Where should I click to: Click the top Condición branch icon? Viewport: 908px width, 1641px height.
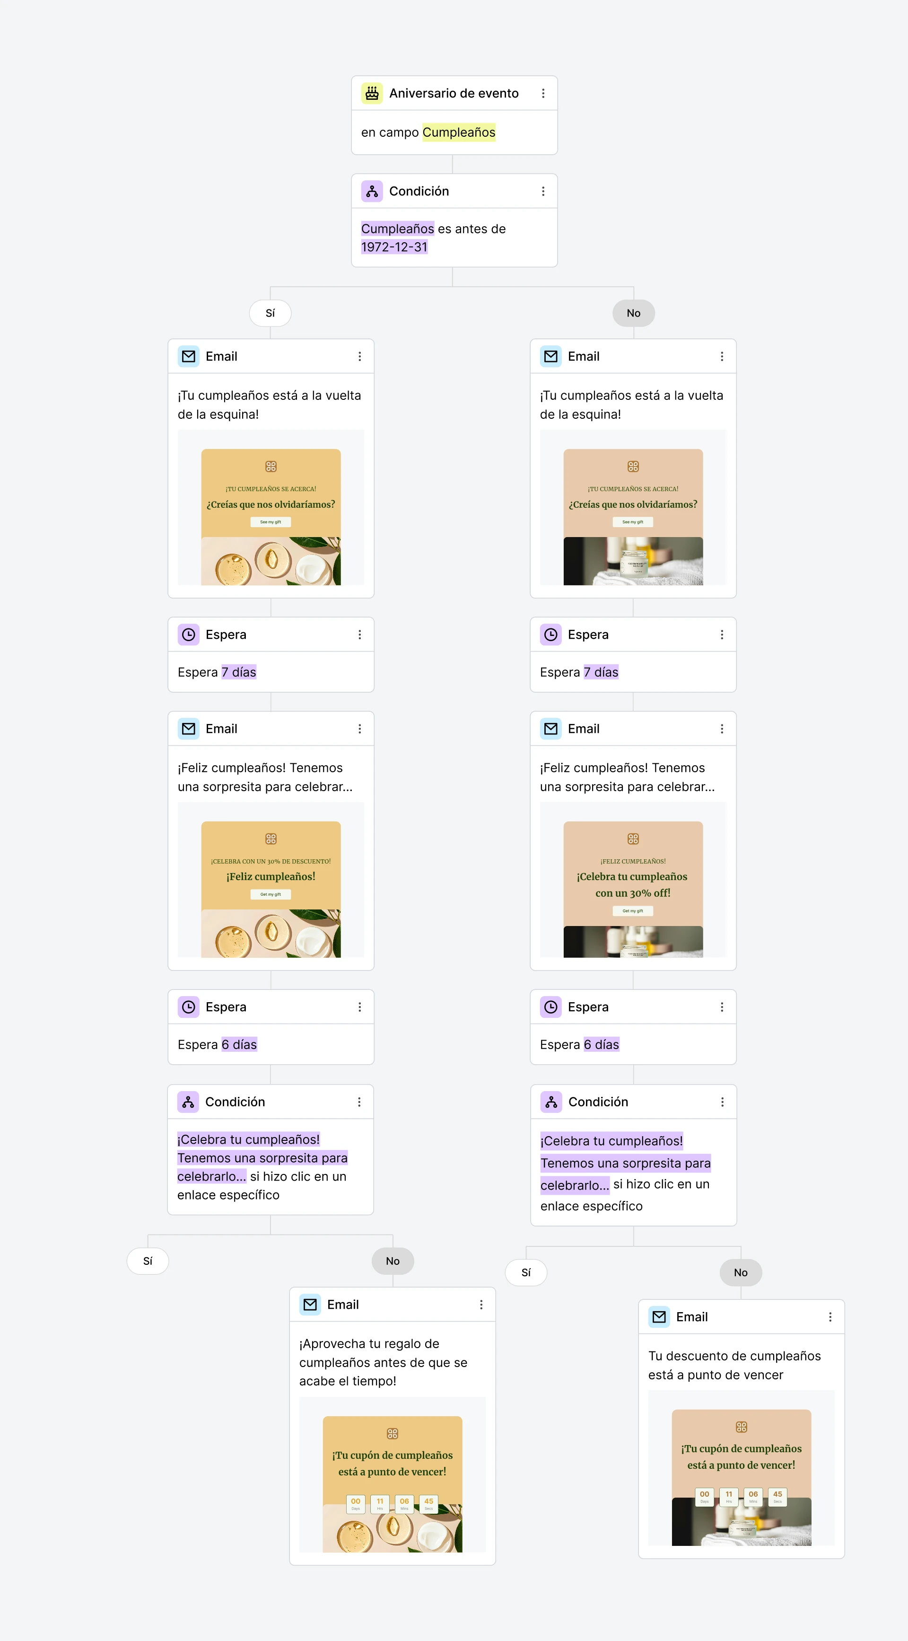(372, 191)
